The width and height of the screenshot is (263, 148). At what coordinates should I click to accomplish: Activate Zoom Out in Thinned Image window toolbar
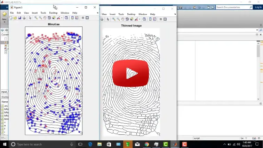[x=118, y=19]
